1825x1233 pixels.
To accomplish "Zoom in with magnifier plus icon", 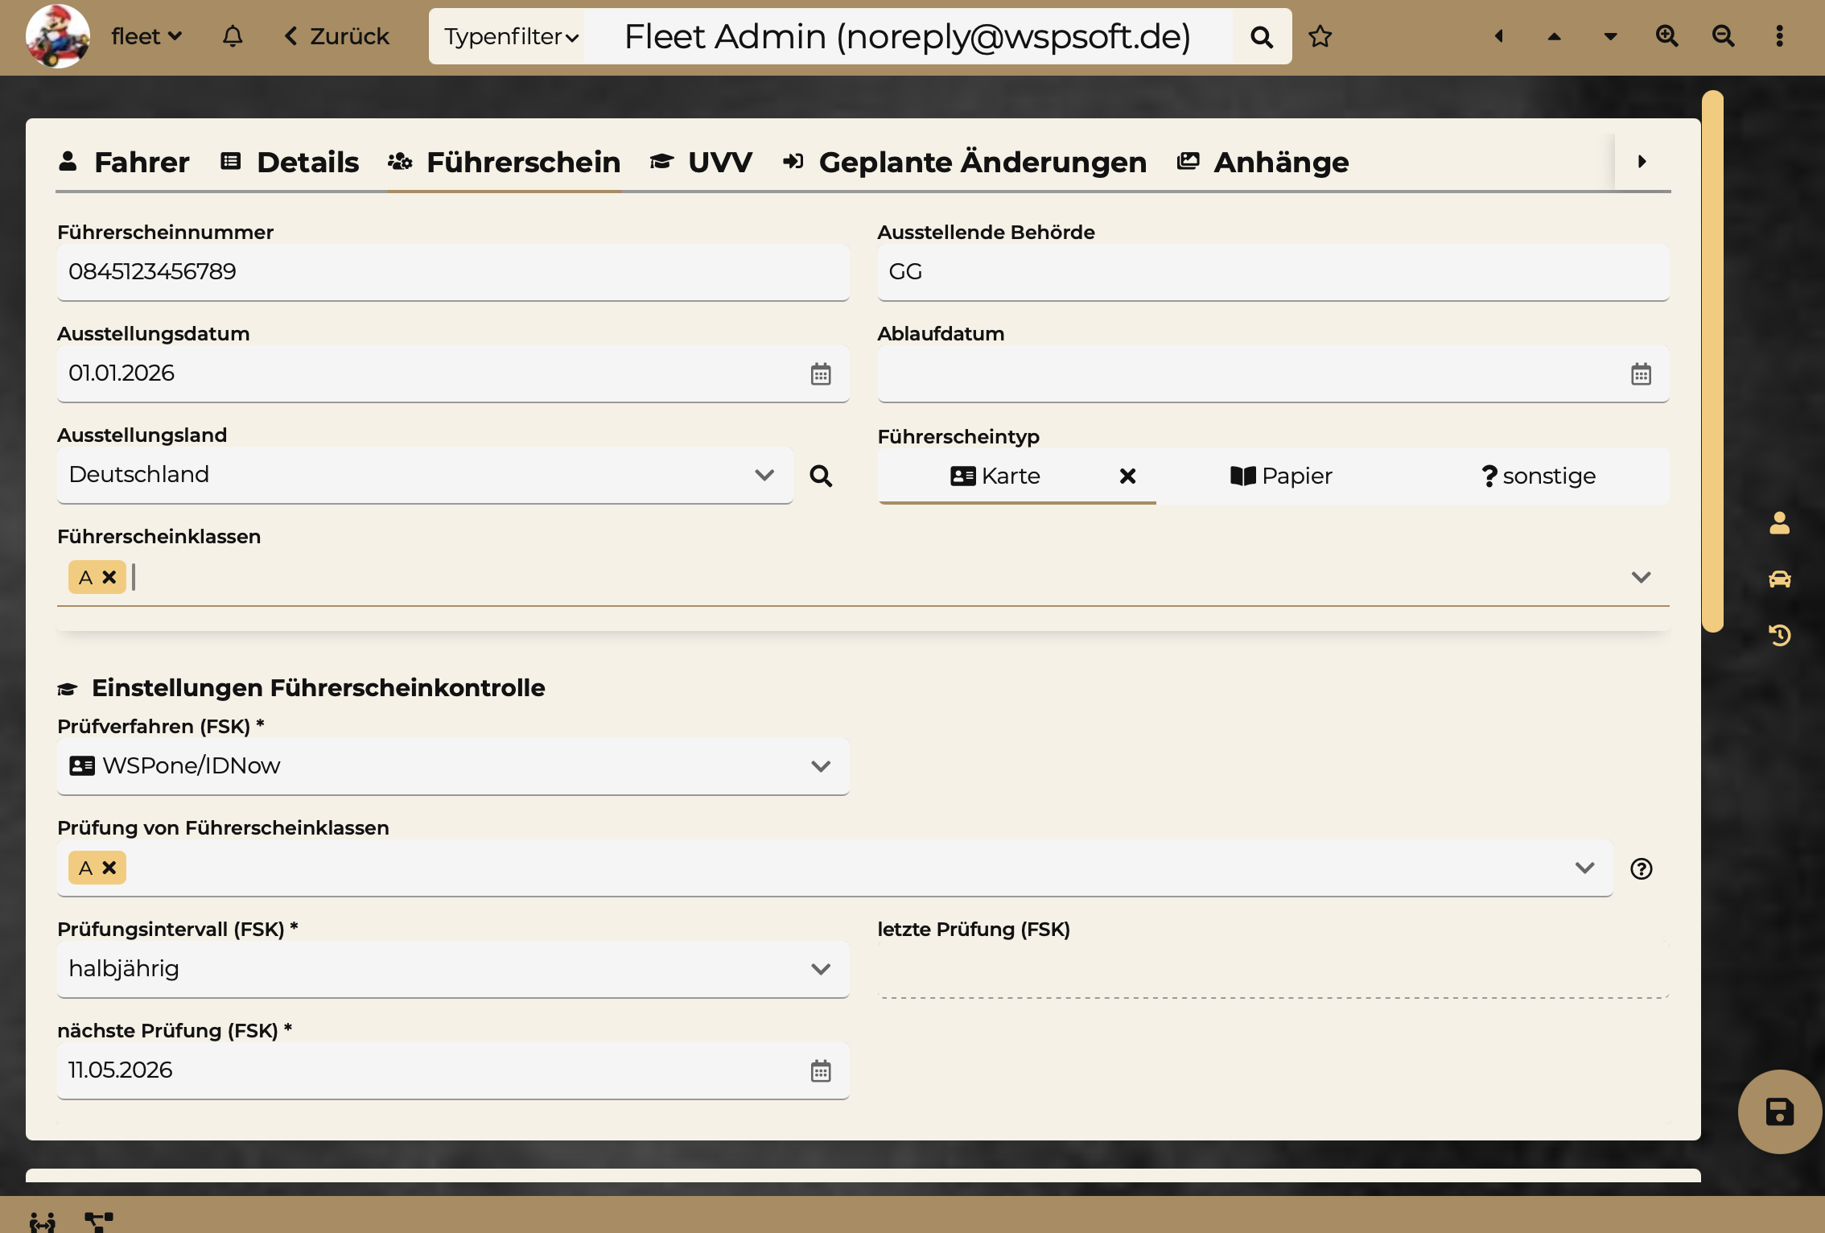I will tap(1666, 36).
